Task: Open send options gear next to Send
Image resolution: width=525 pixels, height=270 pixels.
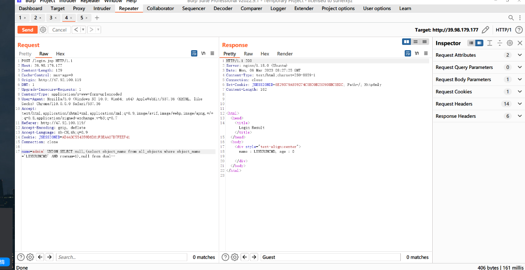Action: [x=43, y=30]
